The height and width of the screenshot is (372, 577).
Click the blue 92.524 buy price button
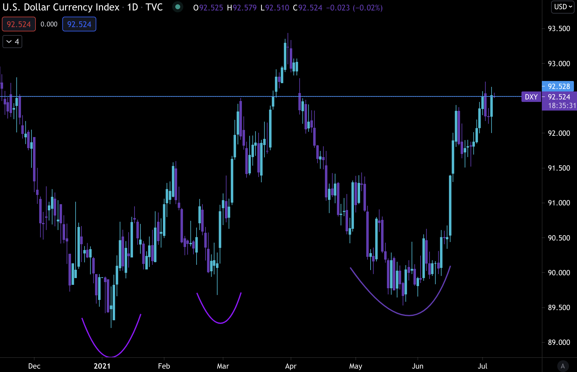tap(79, 24)
